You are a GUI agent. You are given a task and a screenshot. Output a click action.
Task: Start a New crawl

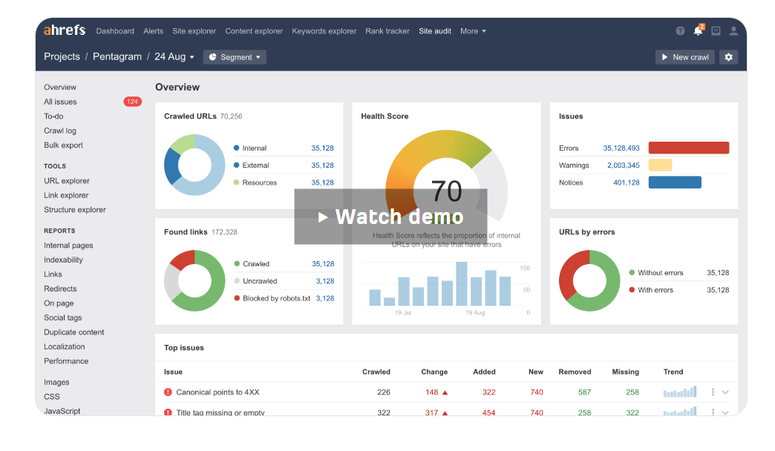click(685, 57)
